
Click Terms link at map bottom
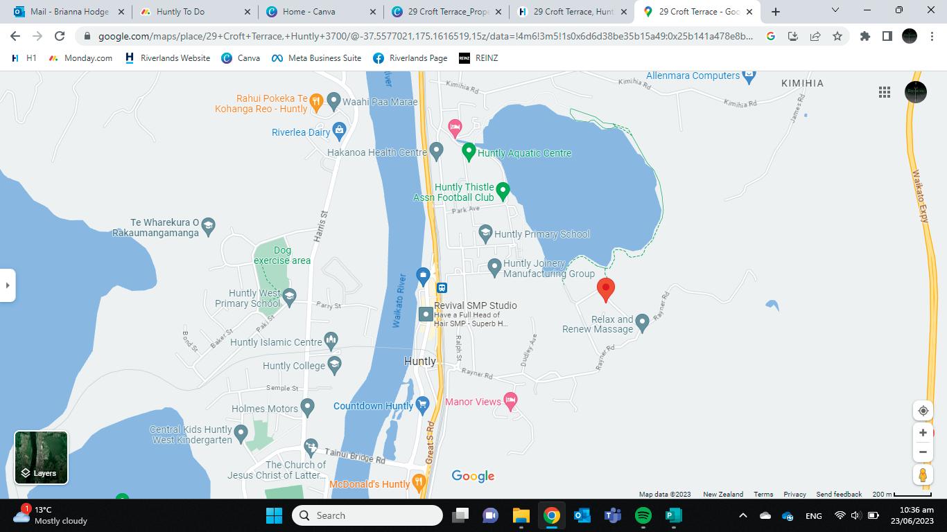763,494
